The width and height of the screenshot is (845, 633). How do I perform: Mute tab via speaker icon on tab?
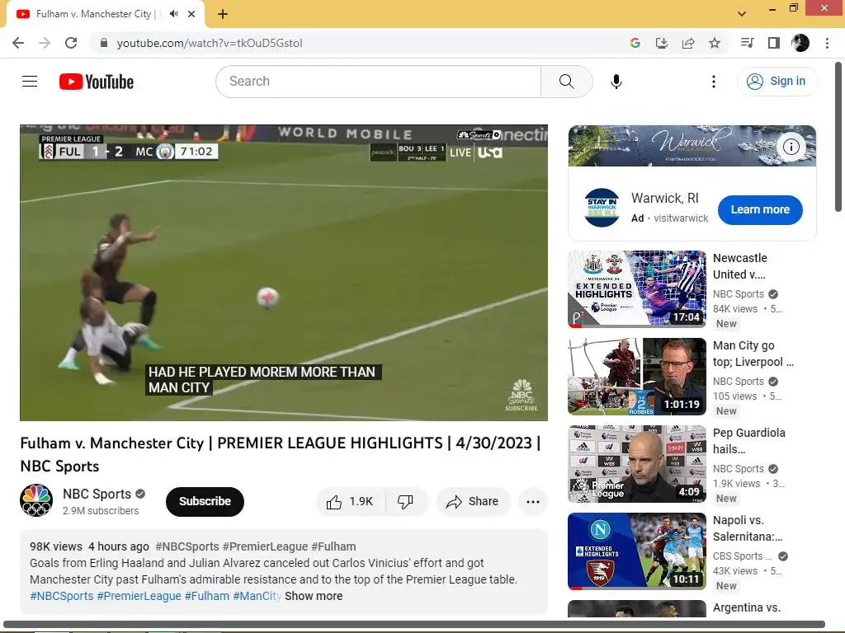(173, 14)
